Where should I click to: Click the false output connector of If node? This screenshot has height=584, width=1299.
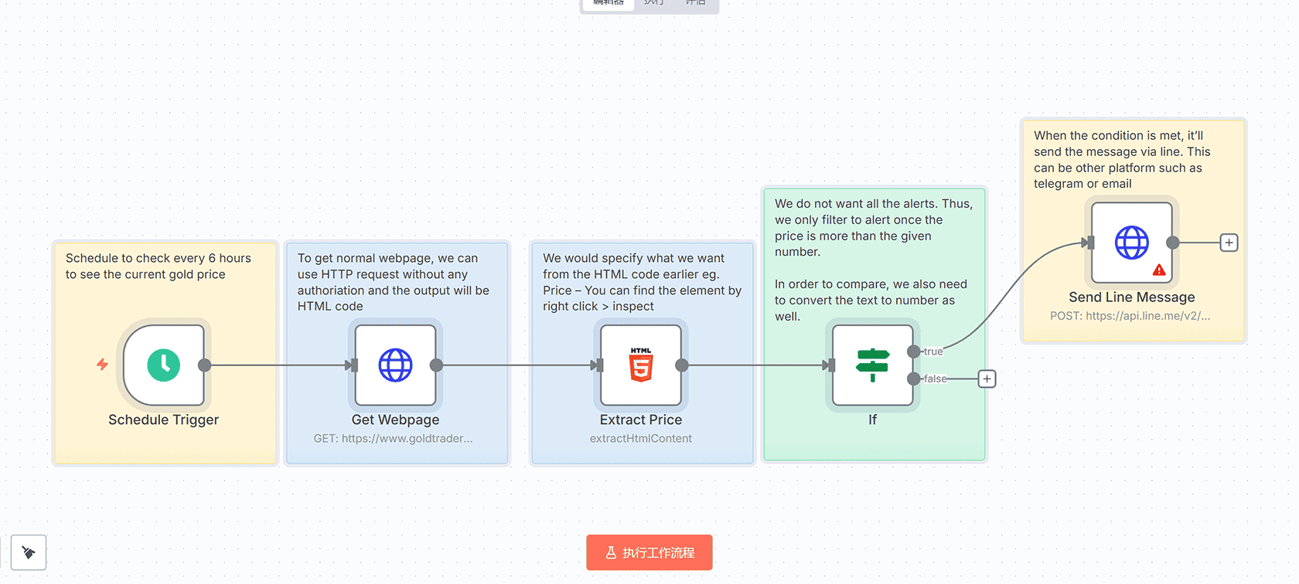914,379
